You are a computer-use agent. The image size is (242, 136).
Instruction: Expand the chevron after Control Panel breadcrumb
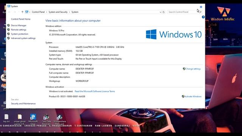47,12
